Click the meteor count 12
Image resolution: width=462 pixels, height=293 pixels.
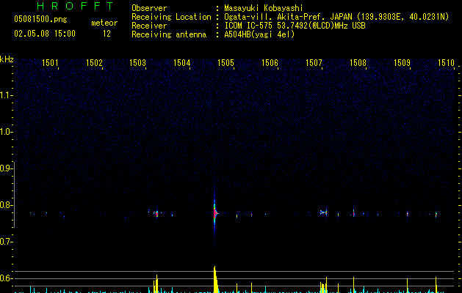coord(107,34)
